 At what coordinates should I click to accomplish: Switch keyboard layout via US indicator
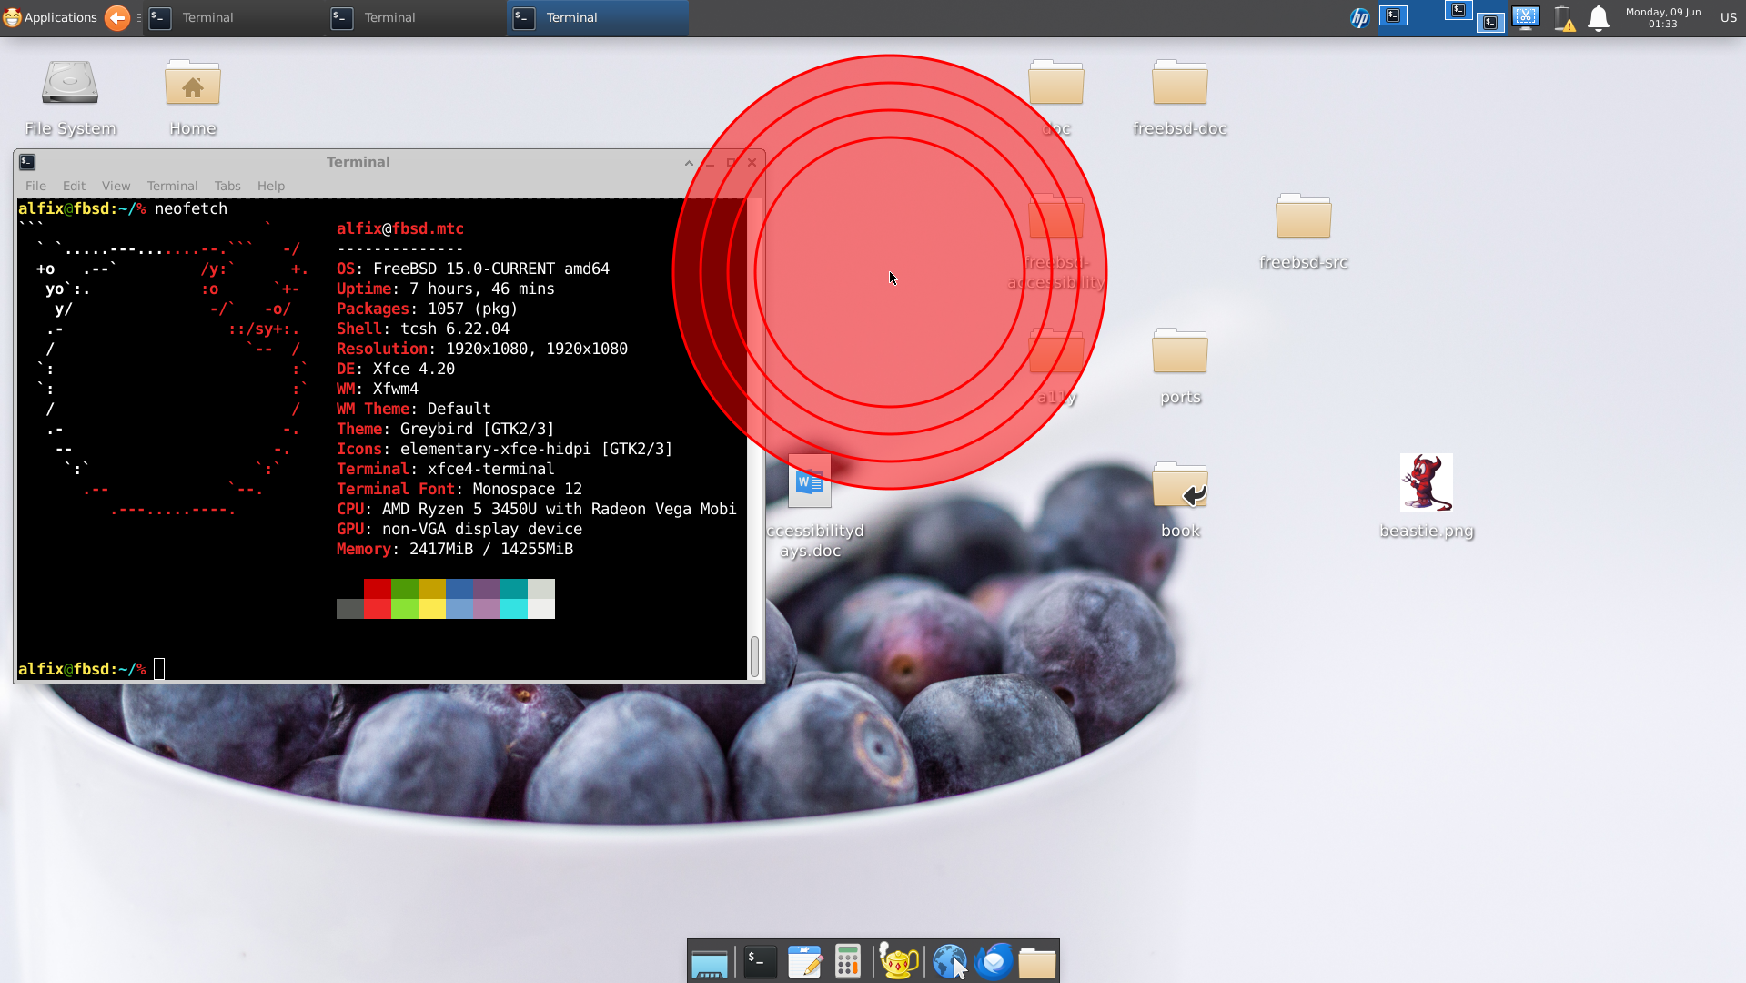pyautogui.click(x=1728, y=17)
